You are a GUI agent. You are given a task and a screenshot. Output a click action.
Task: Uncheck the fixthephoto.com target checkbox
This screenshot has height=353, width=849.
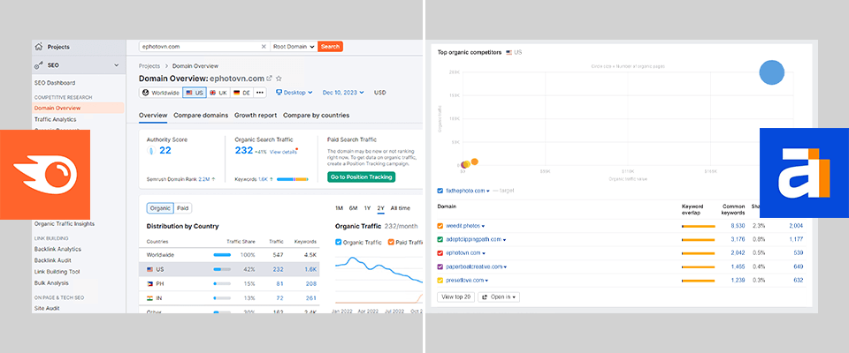[x=440, y=191]
